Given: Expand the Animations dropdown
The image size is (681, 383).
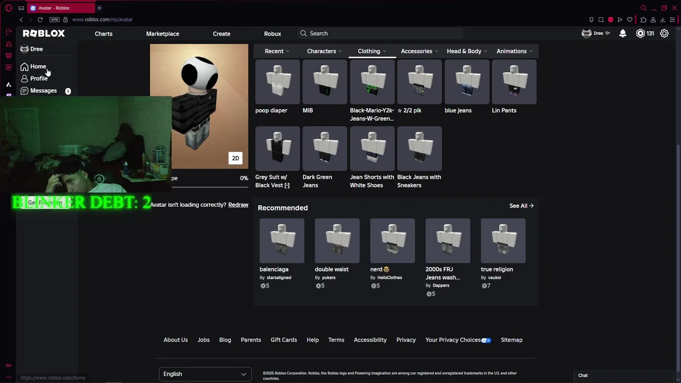Looking at the screenshot, I should [x=514, y=51].
